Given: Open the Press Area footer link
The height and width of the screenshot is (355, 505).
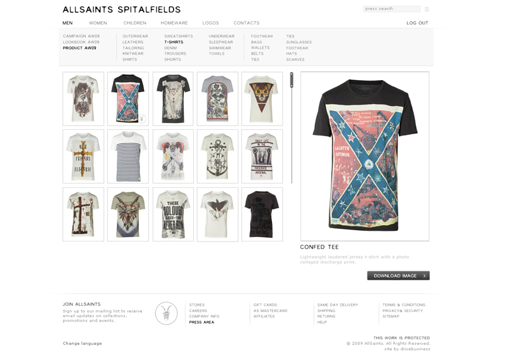Looking at the screenshot, I should click(x=201, y=322).
